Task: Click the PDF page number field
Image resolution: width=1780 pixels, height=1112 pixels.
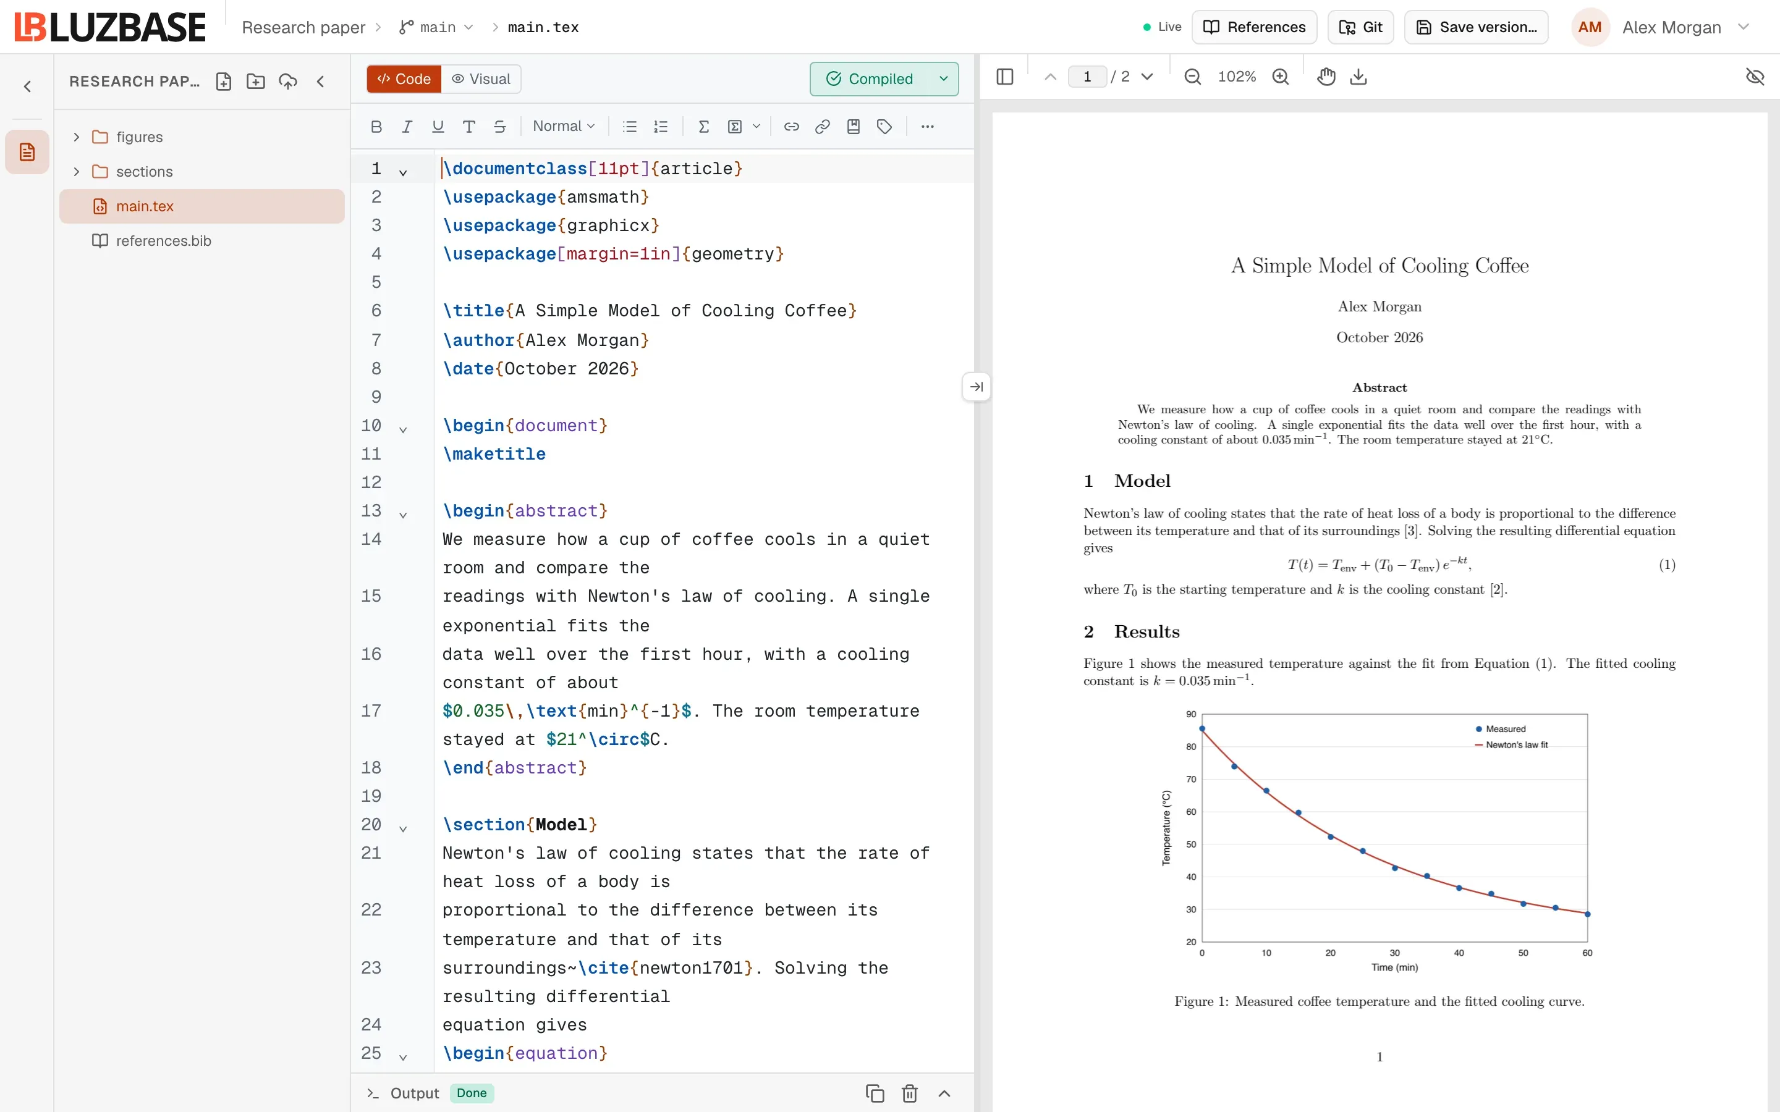Action: (1087, 77)
